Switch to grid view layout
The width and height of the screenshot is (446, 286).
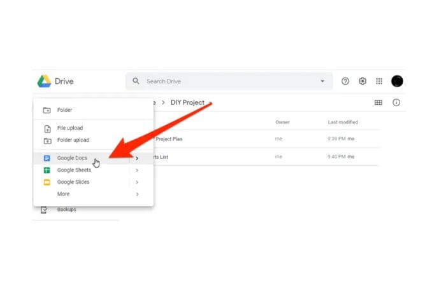click(378, 102)
